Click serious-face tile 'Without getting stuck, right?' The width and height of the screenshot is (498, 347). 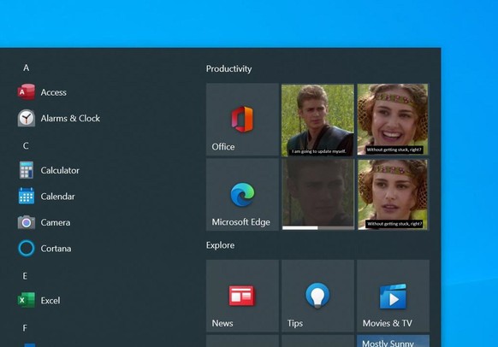393,194
